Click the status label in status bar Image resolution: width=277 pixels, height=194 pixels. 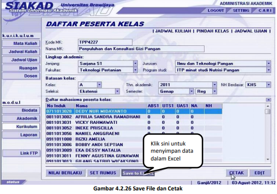(x=13, y=182)
